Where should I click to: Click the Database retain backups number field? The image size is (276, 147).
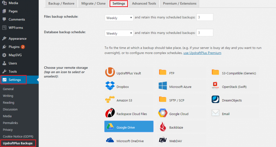click(205, 33)
